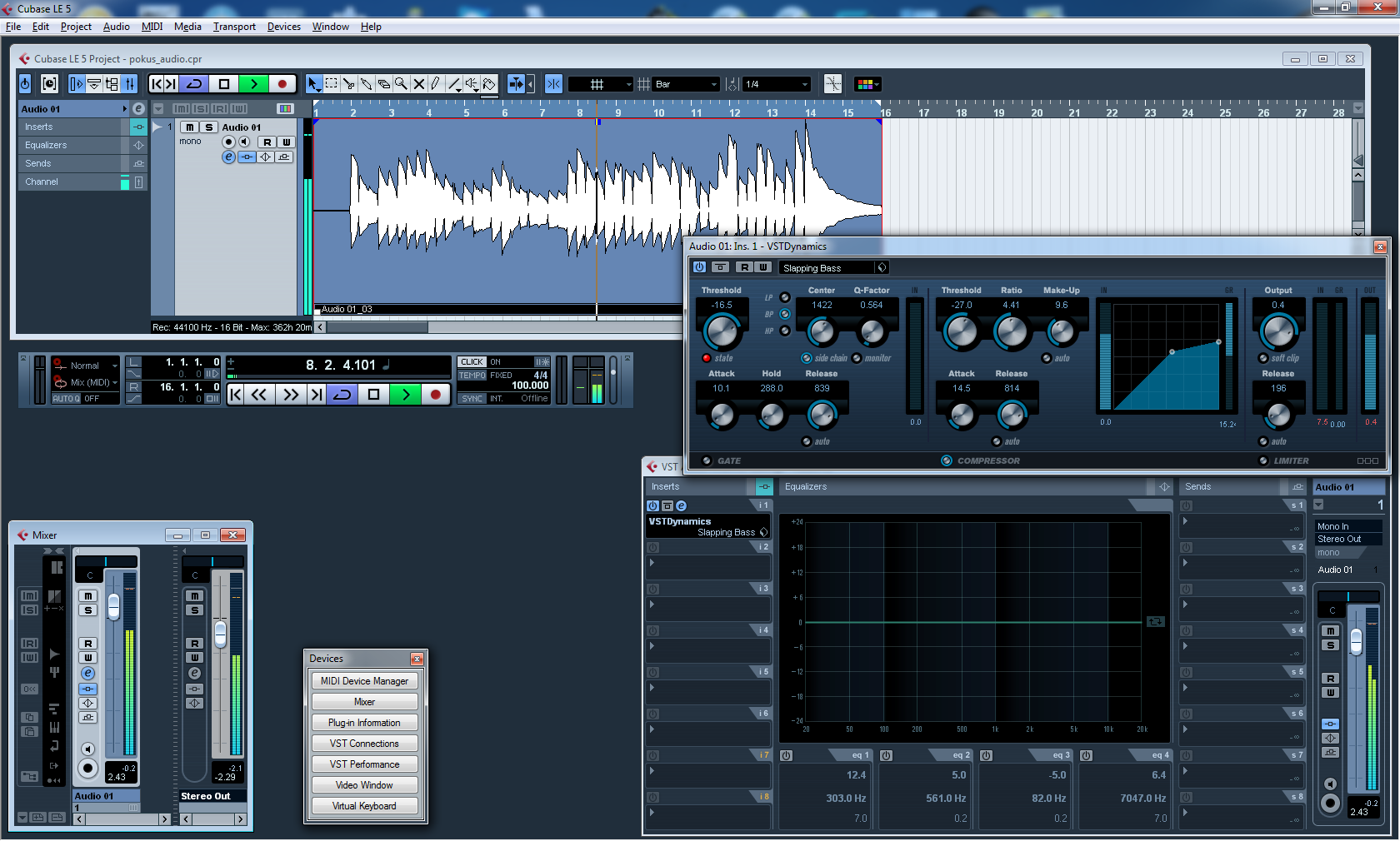
Task: Click Video Window button
Action: click(x=364, y=785)
